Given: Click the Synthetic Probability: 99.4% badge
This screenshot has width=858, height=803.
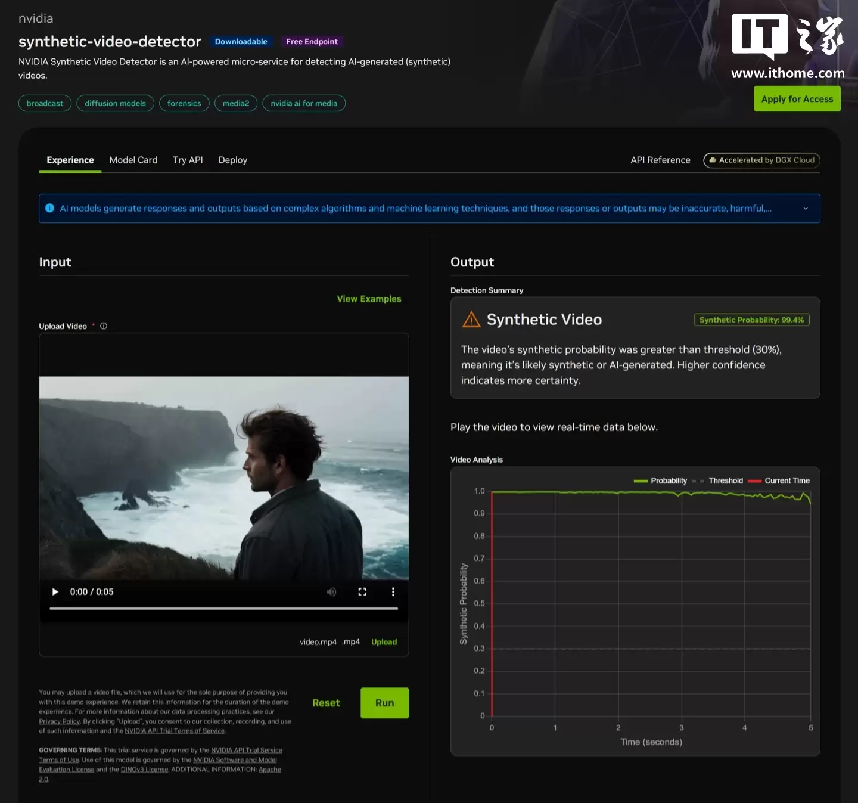Looking at the screenshot, I should pyautogui.click(x=751, y=320).
